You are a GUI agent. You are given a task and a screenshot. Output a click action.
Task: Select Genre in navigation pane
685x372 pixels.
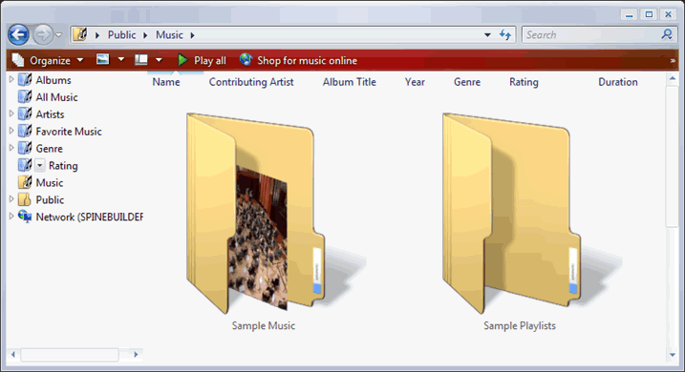[x=49, y=149]
